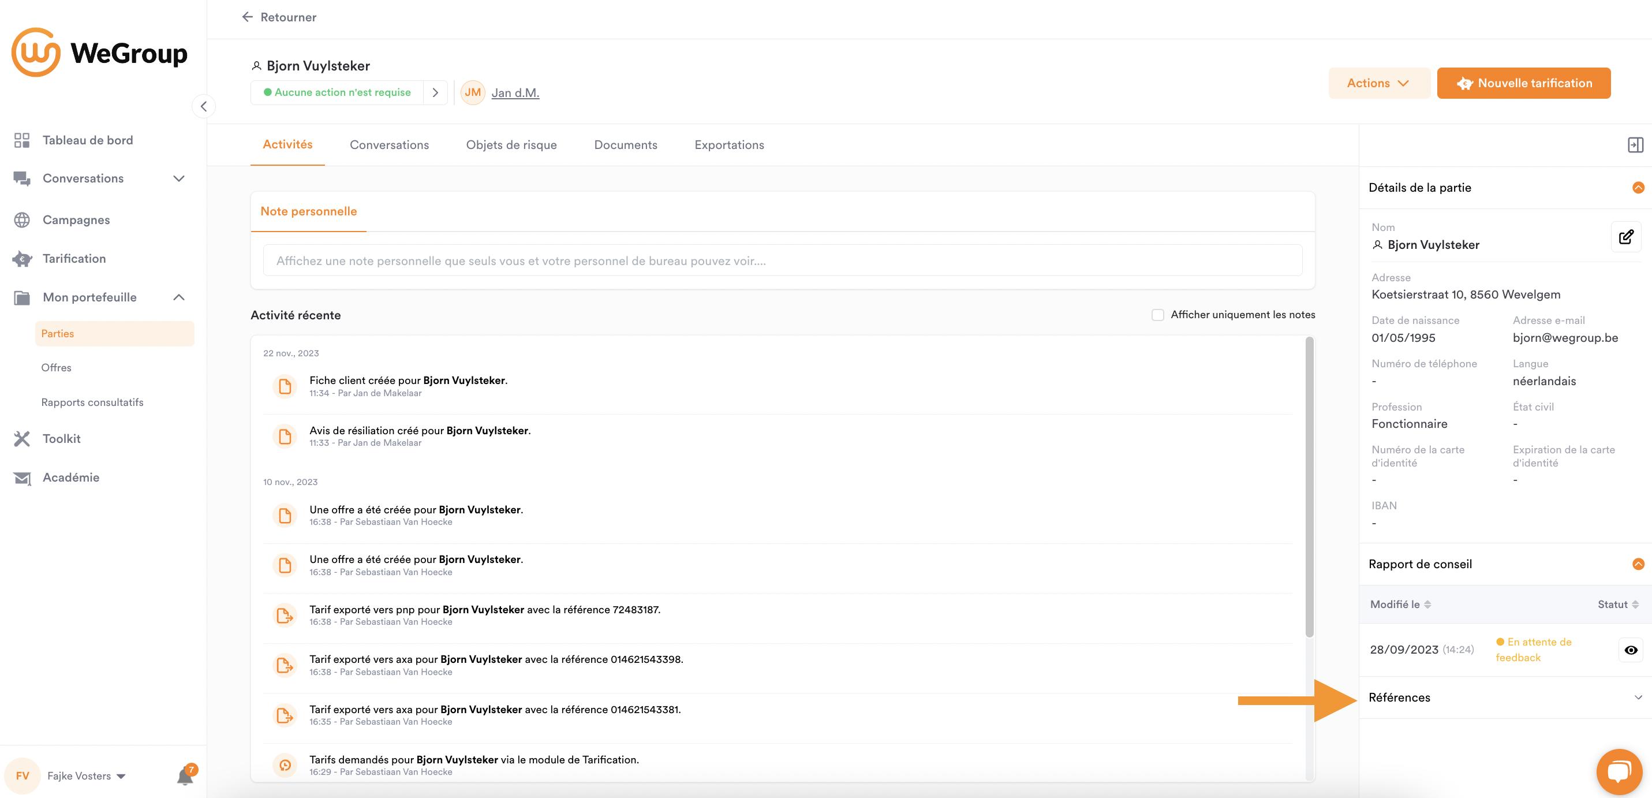This screenshot has height=798, width=1652.
Task: Switch to the Documents tab
Action: 625,145
